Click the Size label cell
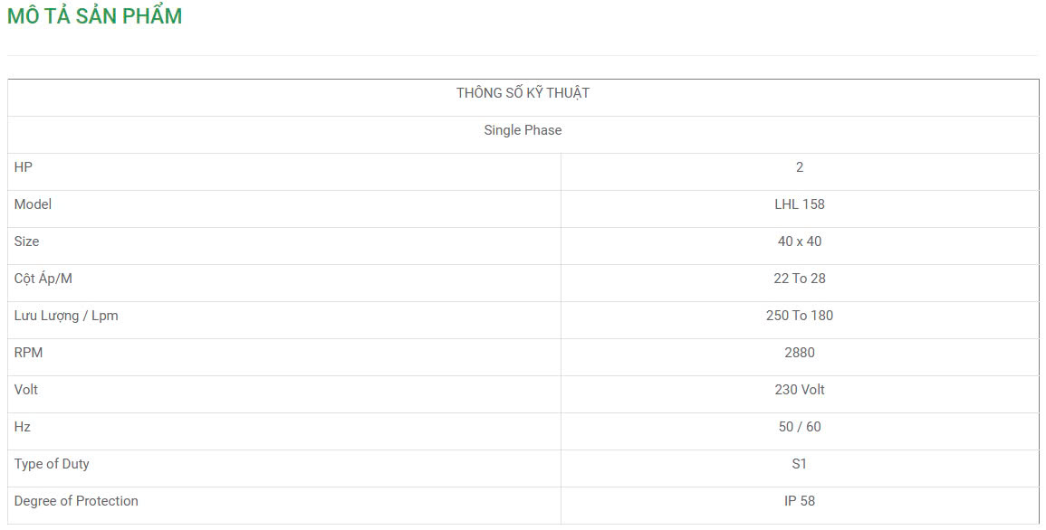 [27, 241]
